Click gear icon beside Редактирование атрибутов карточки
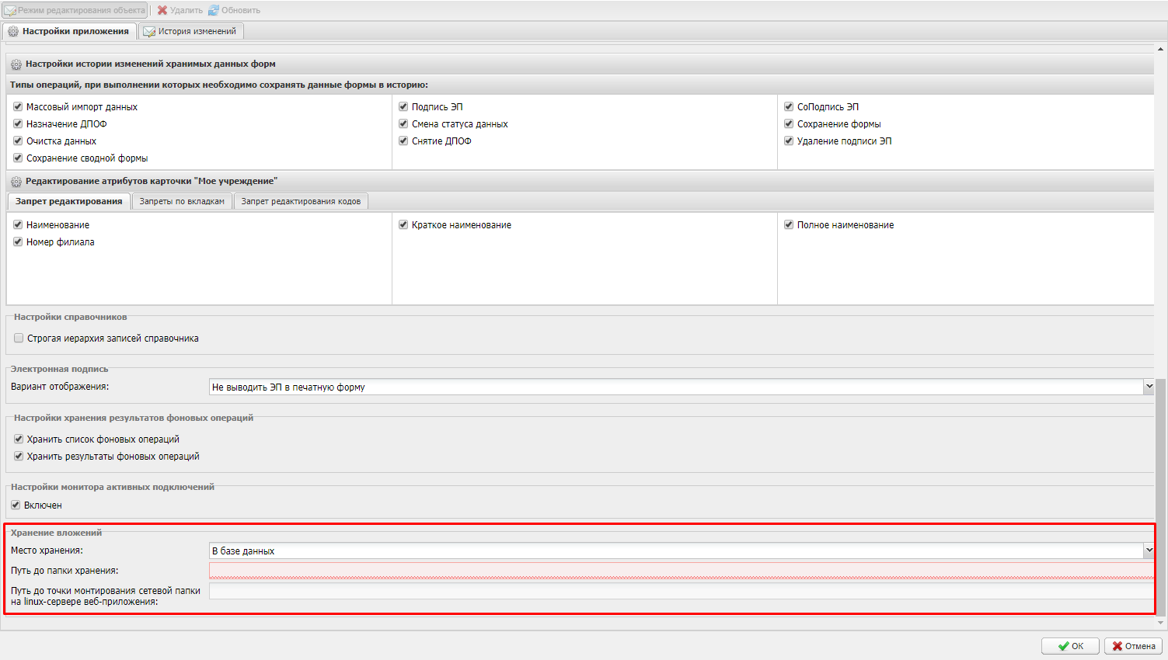 [x=16, y=182]
